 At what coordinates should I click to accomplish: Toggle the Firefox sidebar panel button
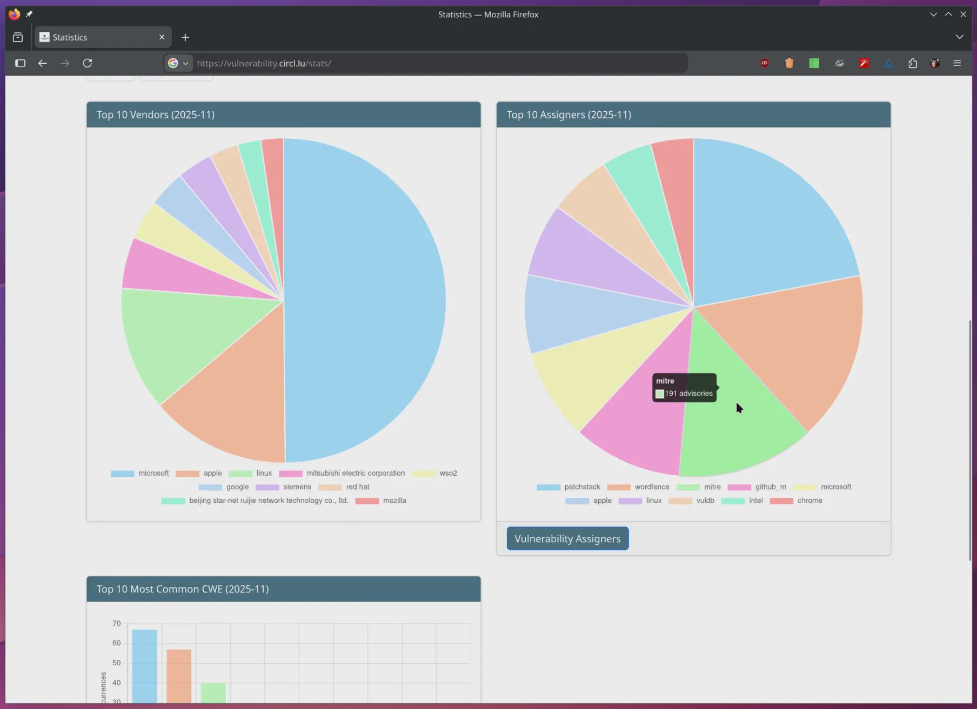(20, 63)
